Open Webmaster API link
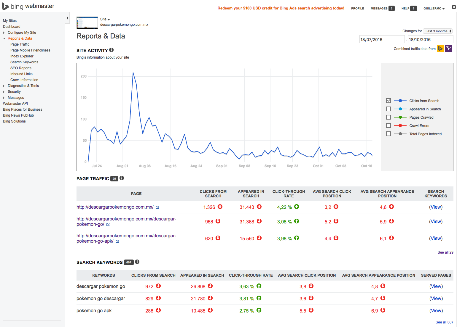This screenshot has height=327, width=457. point(15,104)
